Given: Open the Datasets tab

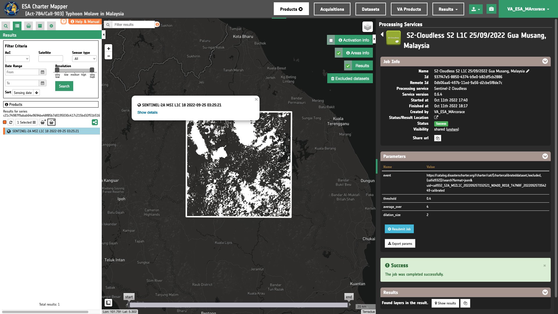Looking at the screenshot, I should 371,9.
